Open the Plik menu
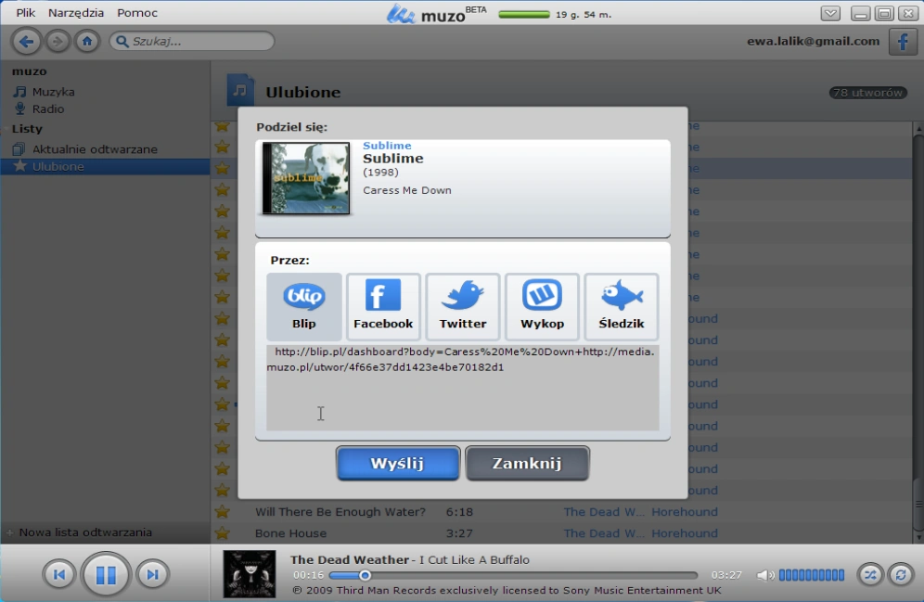The height and width of the screenshot is (602, 924). tap(25, 13)
